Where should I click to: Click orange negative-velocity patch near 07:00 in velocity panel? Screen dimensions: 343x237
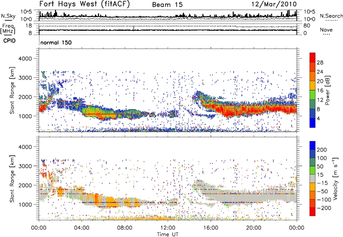tap(111, 201)
